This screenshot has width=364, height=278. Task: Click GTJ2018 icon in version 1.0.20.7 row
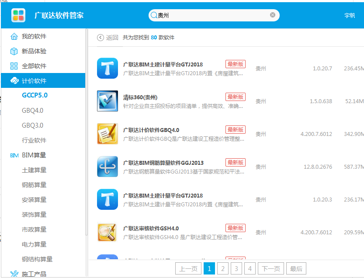(x=107, y=68)
